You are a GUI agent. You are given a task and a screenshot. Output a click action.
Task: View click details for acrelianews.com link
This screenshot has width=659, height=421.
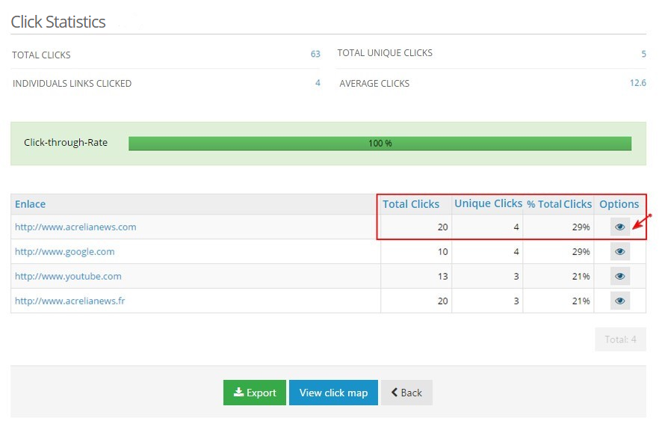click(x=620, y=227)
